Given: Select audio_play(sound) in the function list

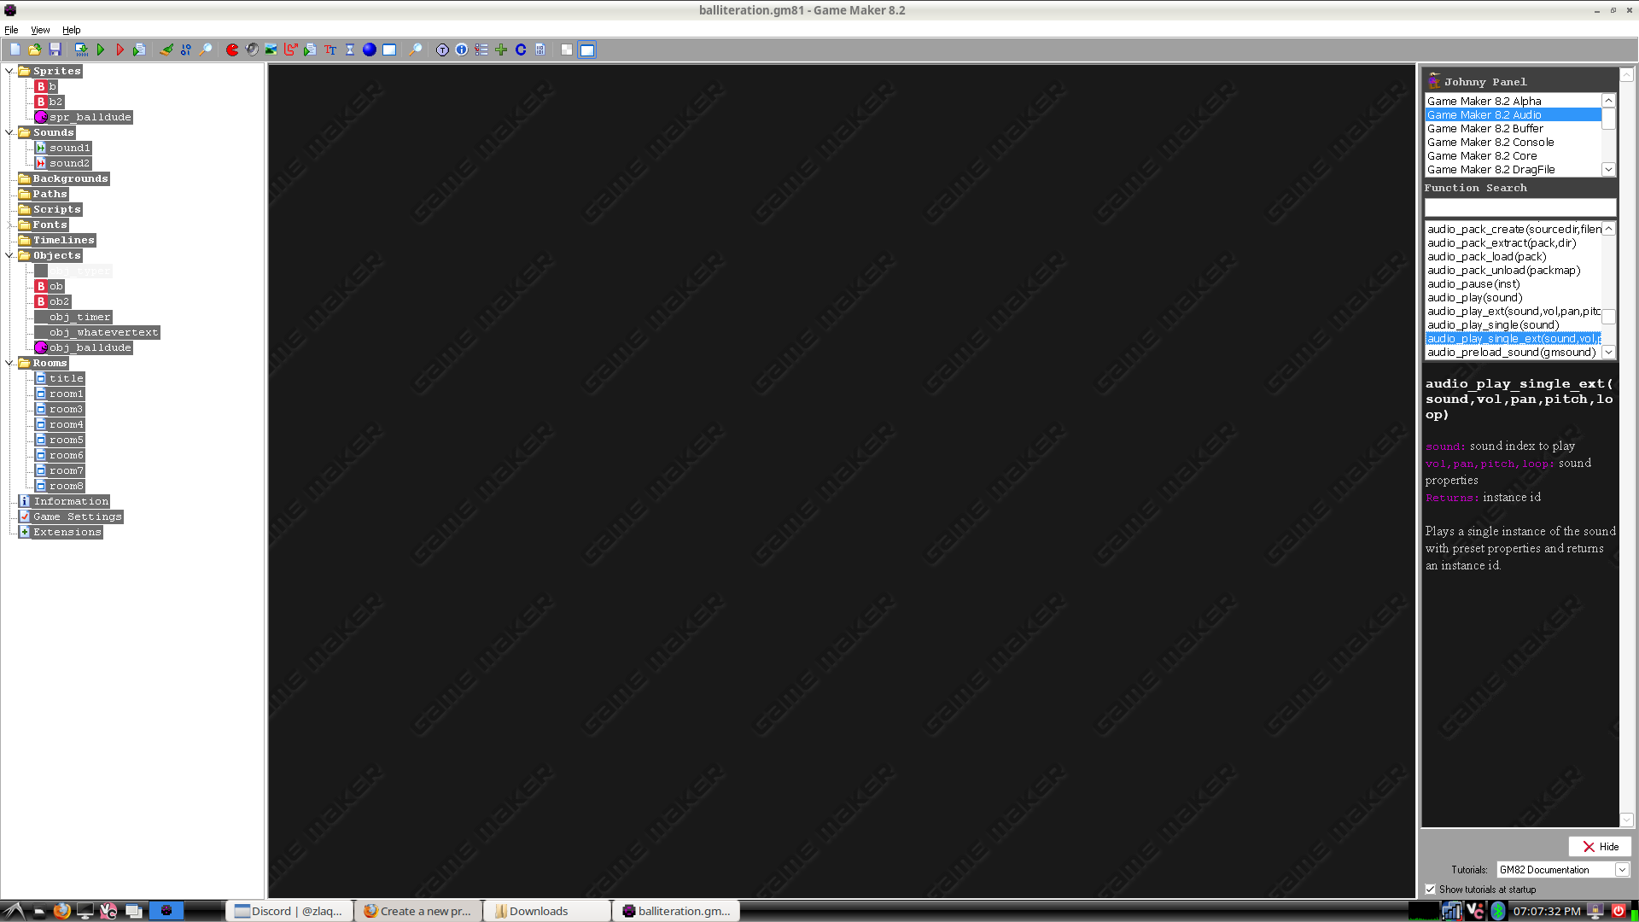Looking at the screenshot, I should (1474, 298).
